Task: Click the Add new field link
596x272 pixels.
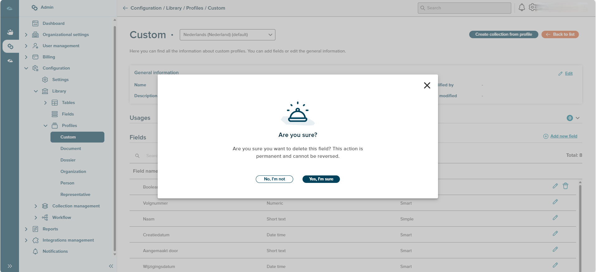Action: point(563,136)
